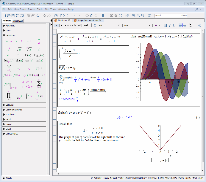Click the Math mode button
Screen dimensions: 206x182
click(x=86, y=26)
